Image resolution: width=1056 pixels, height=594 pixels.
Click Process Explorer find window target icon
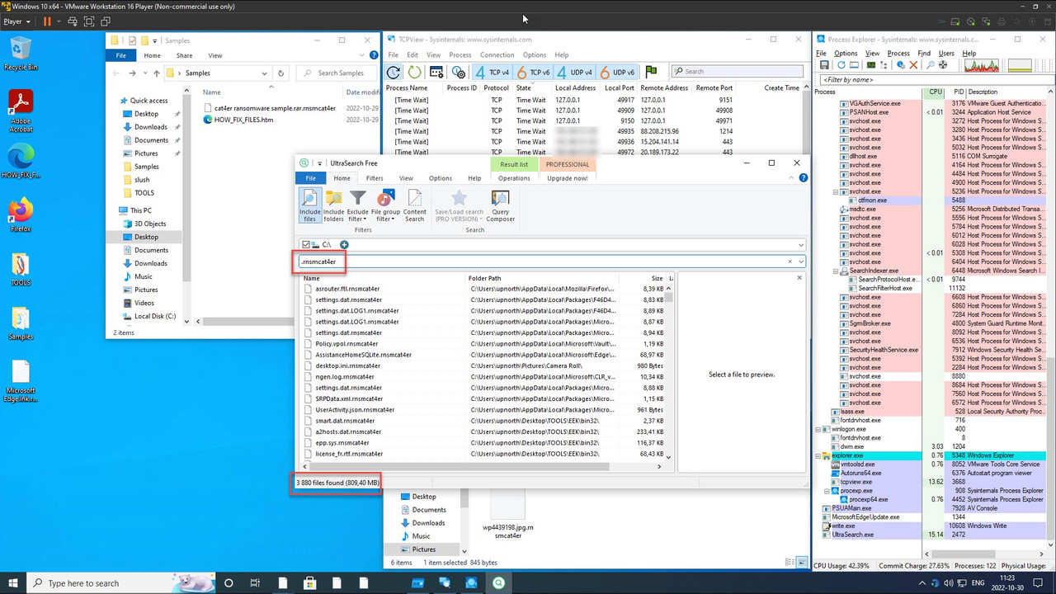coord(943,65)
